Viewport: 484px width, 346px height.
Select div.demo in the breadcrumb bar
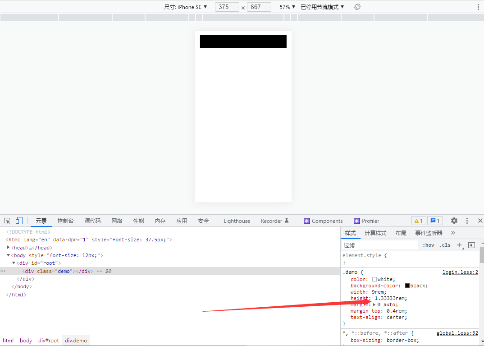[76, 341]
